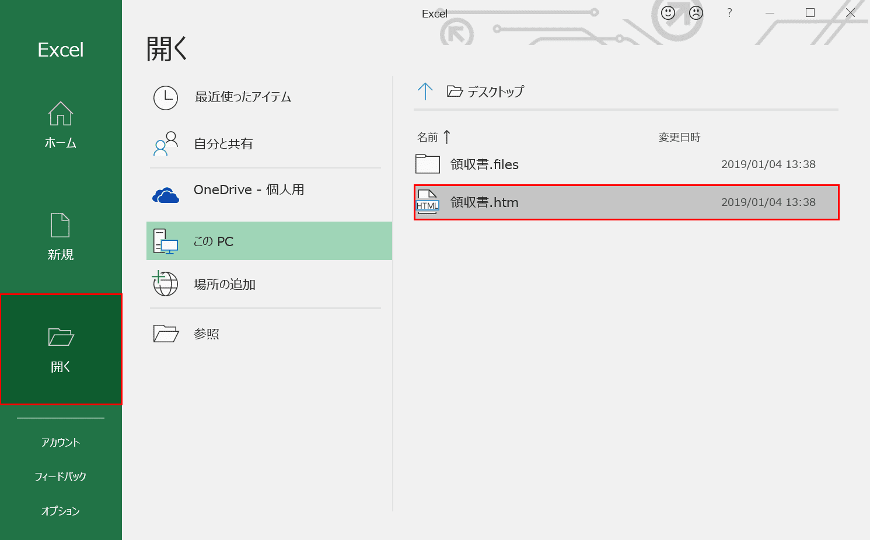The width and height of the screenshot is (870, 540).
Task: Open help question mark icon
Action: 729,13
